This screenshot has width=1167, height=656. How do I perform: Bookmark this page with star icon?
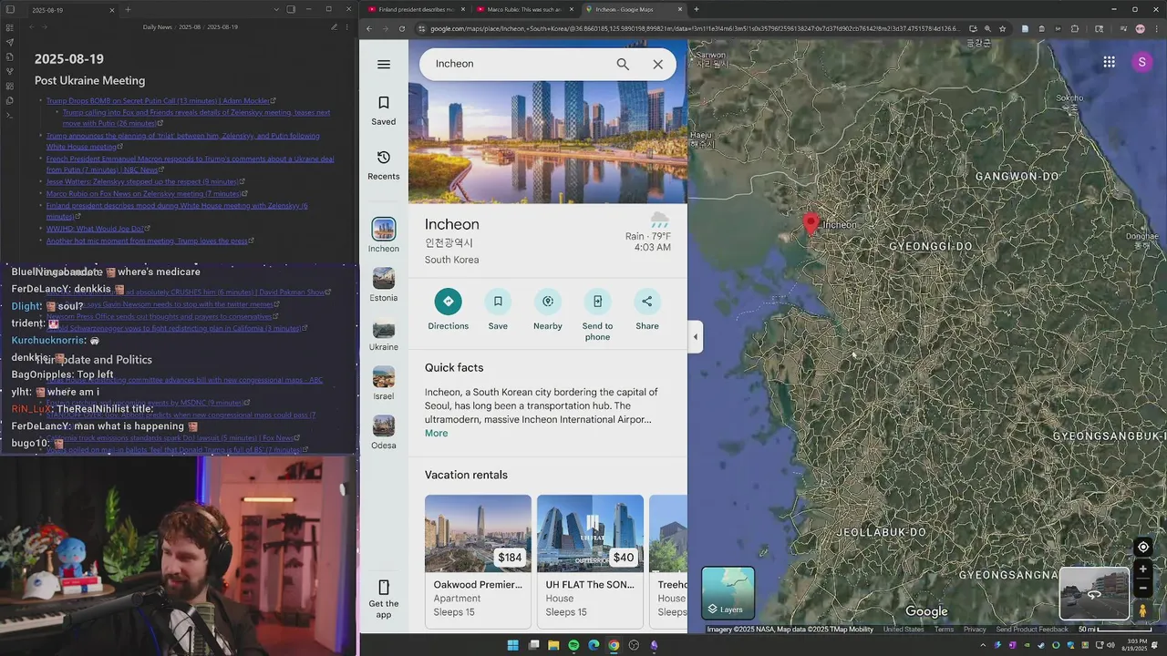(1003, 28)
